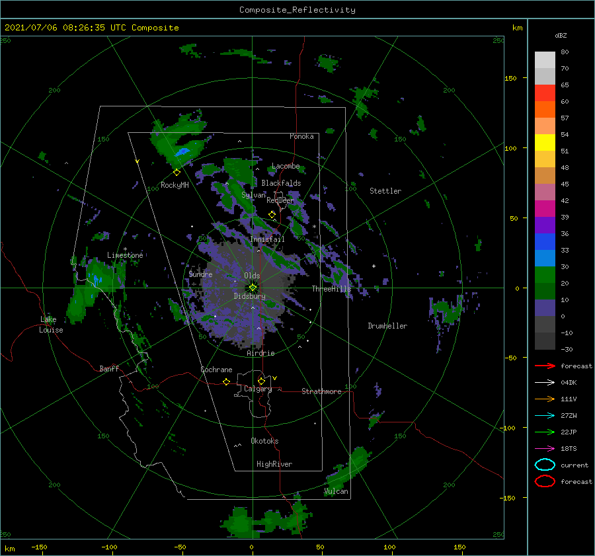Click the '100' tick on bottom axis
The width and height of the screenshot is (595, 556).
click(389, 547)
